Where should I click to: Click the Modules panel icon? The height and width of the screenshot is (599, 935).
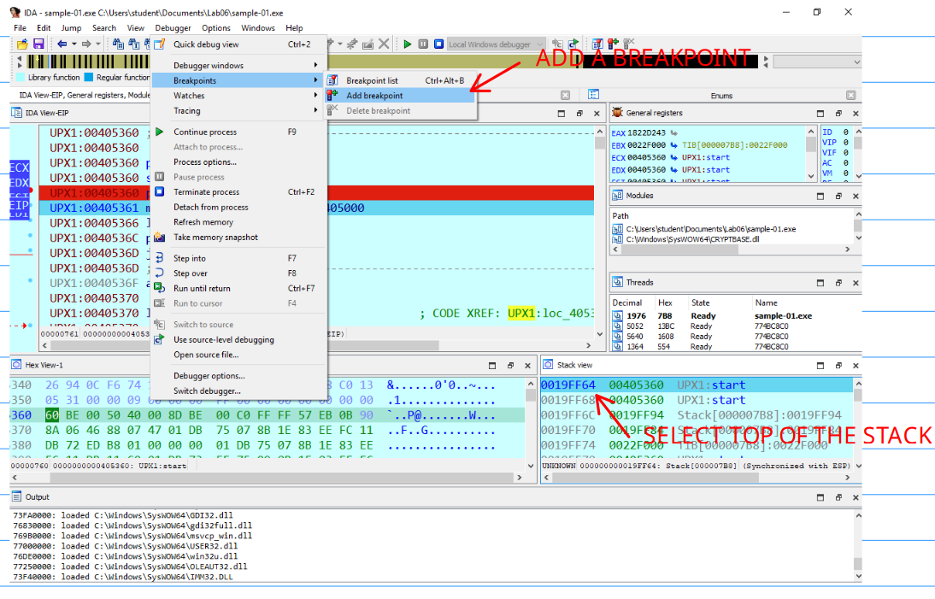tap(617, 196)
